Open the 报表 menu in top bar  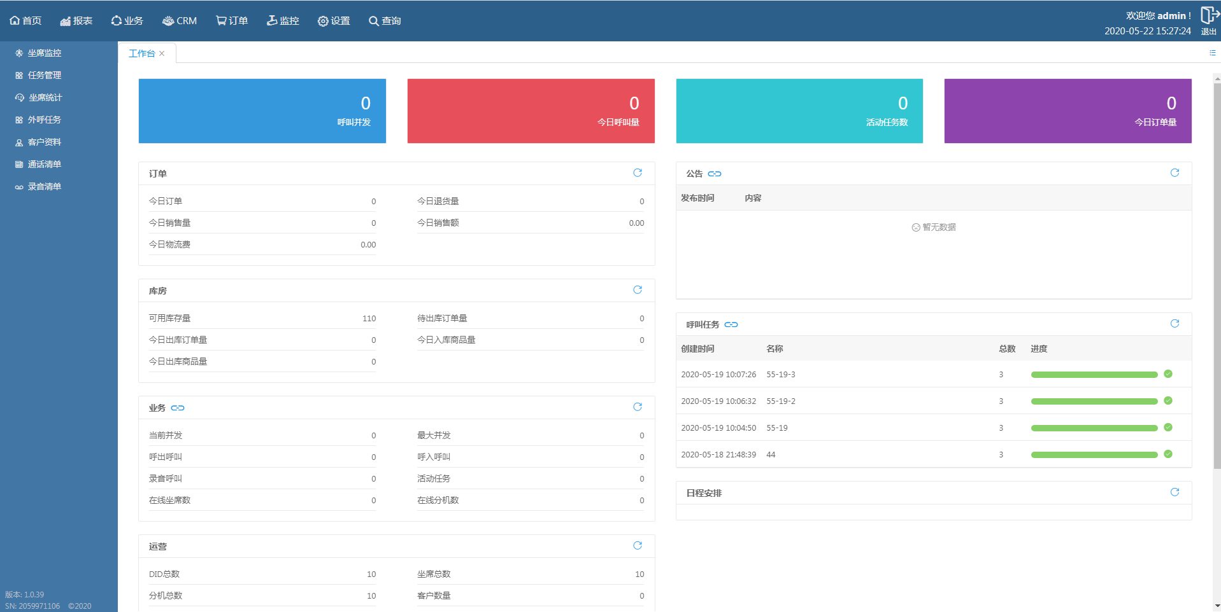(x=76, y=21)
